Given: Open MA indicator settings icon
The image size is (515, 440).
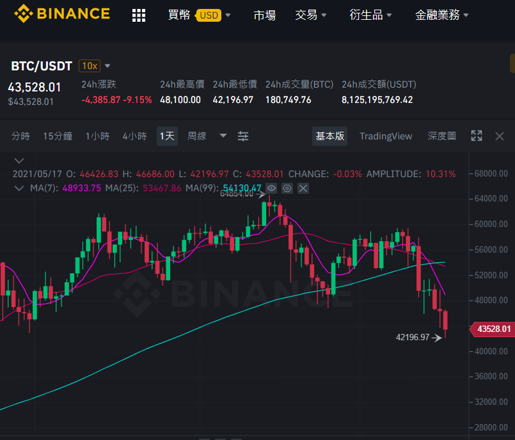Looking at the screenshot, I should 287,188.
